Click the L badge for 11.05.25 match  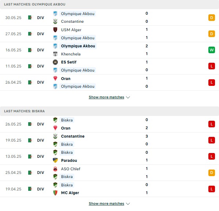tap(212, 66)
